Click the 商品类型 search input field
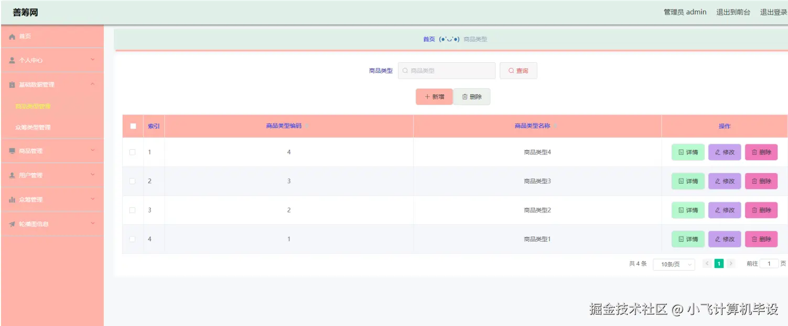This screenshot has height=326, width=788. 447,71
